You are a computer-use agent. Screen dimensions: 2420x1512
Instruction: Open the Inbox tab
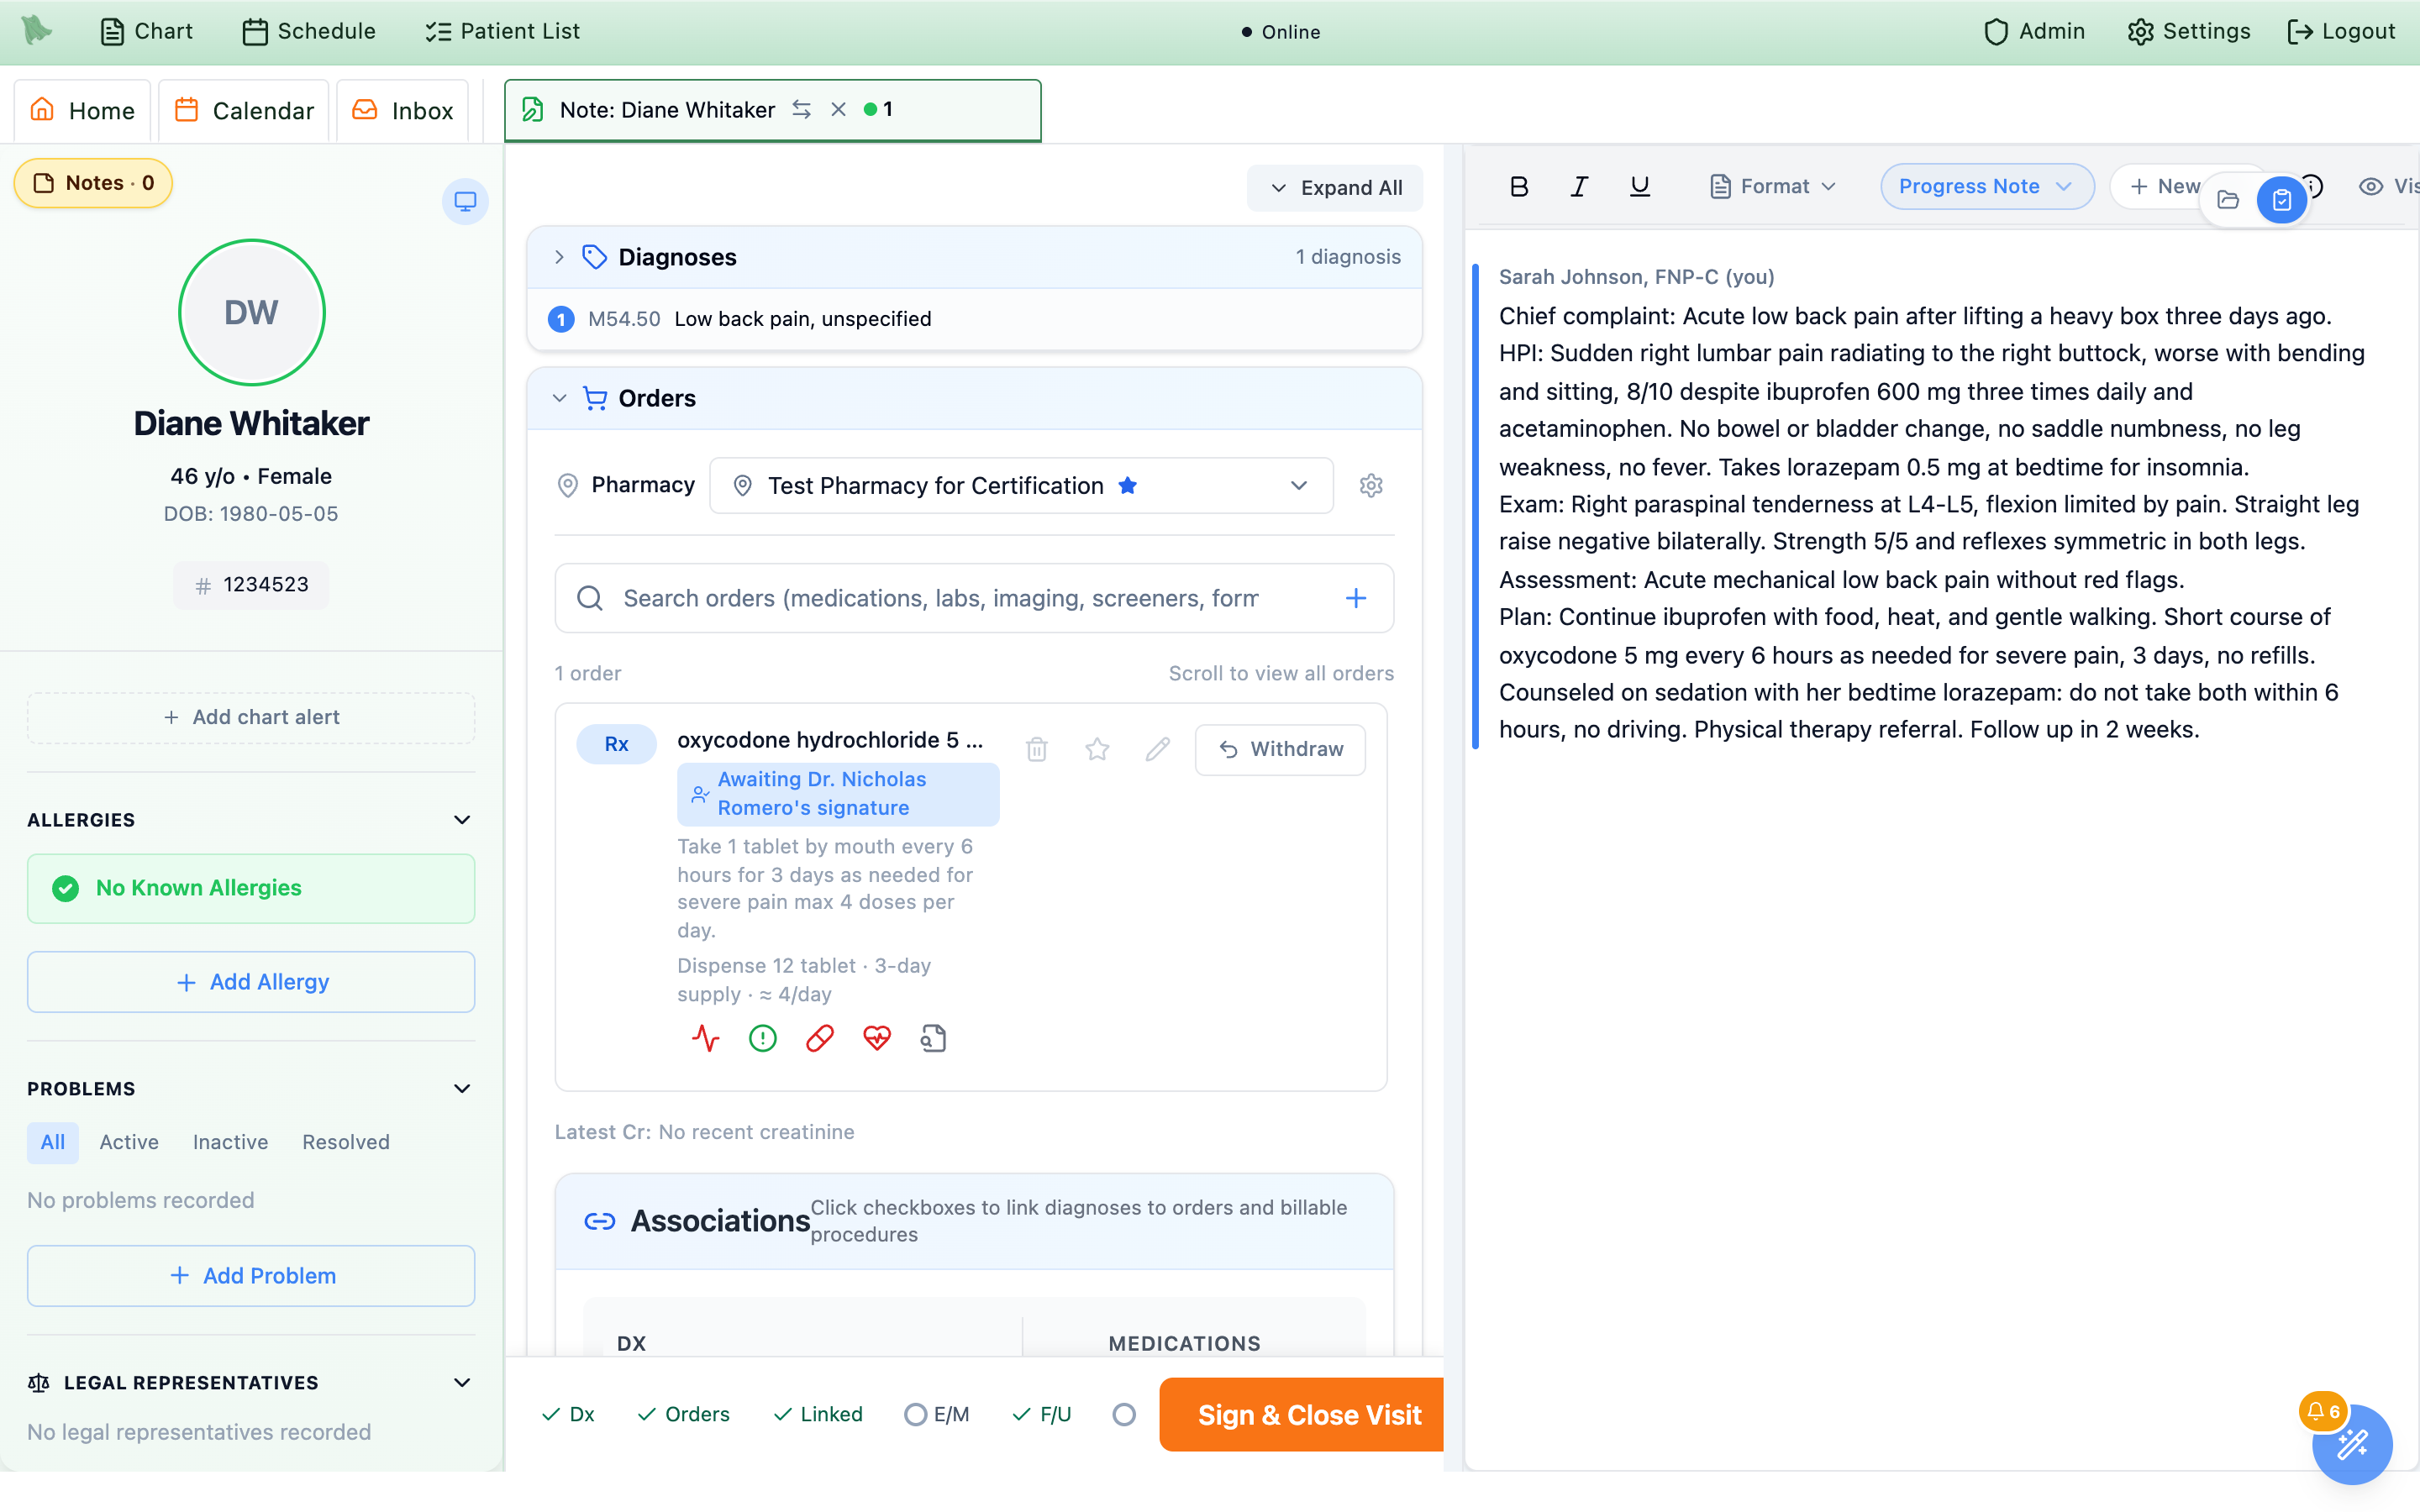pyautogui.click(x=402, y=110)
